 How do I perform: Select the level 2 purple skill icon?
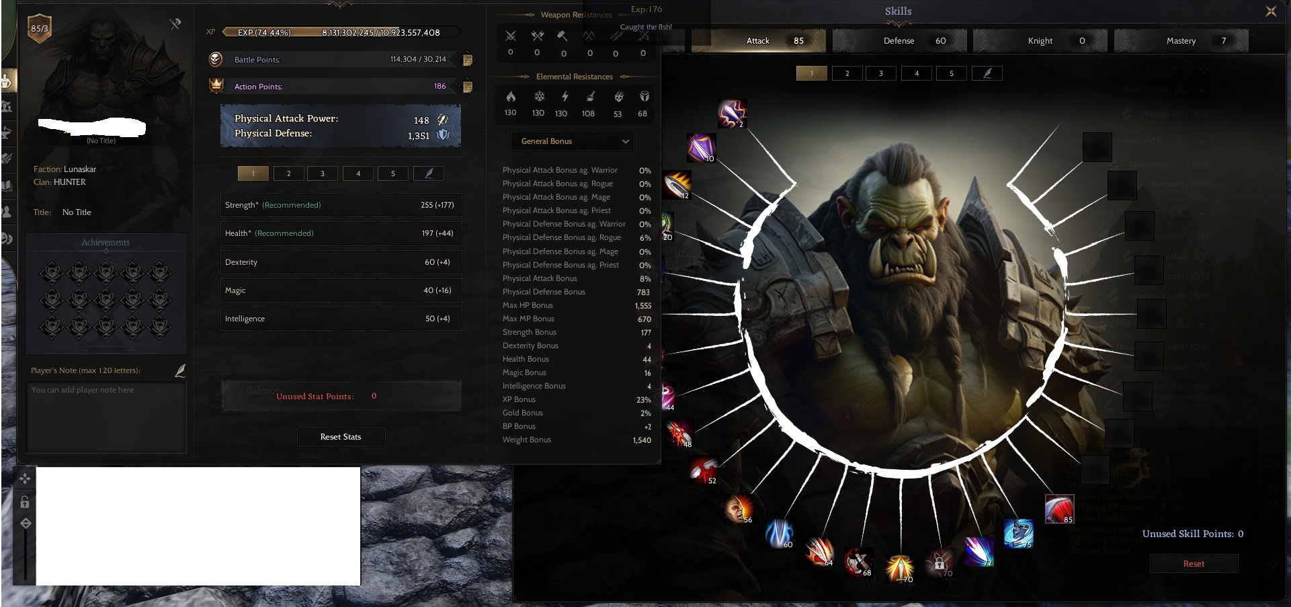[x=731, y=114]
